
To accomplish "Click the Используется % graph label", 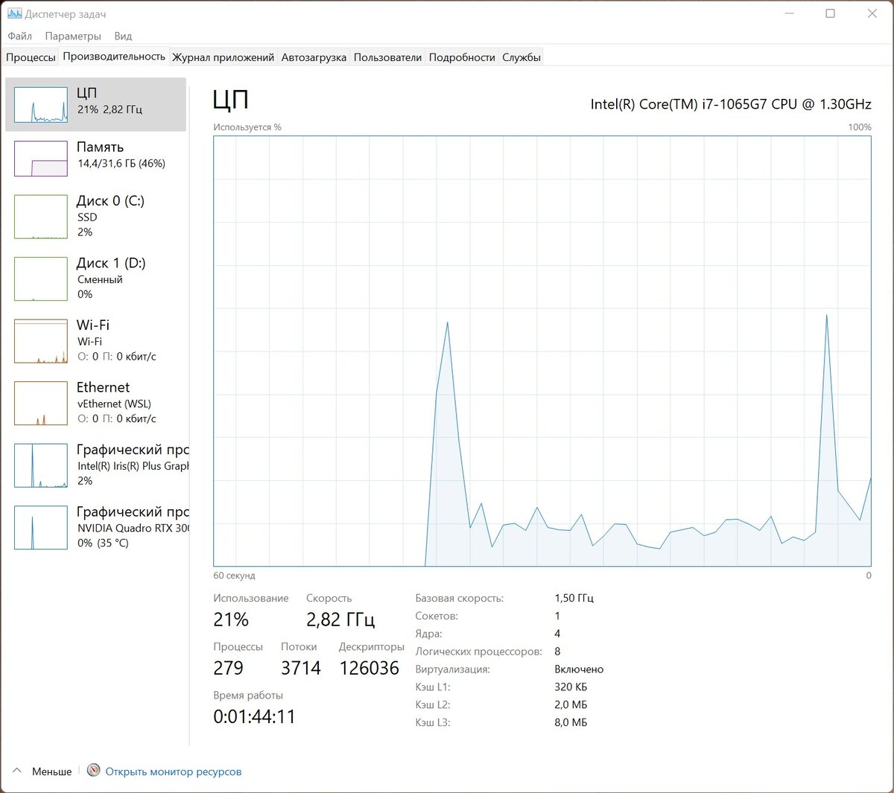I will pyautogui.click(x=247, y=127).
